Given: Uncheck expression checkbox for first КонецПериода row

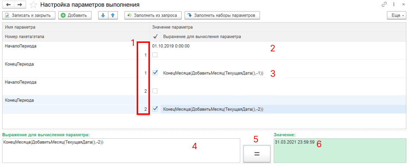Looking at the screenshot, I should tap(155, 73).
